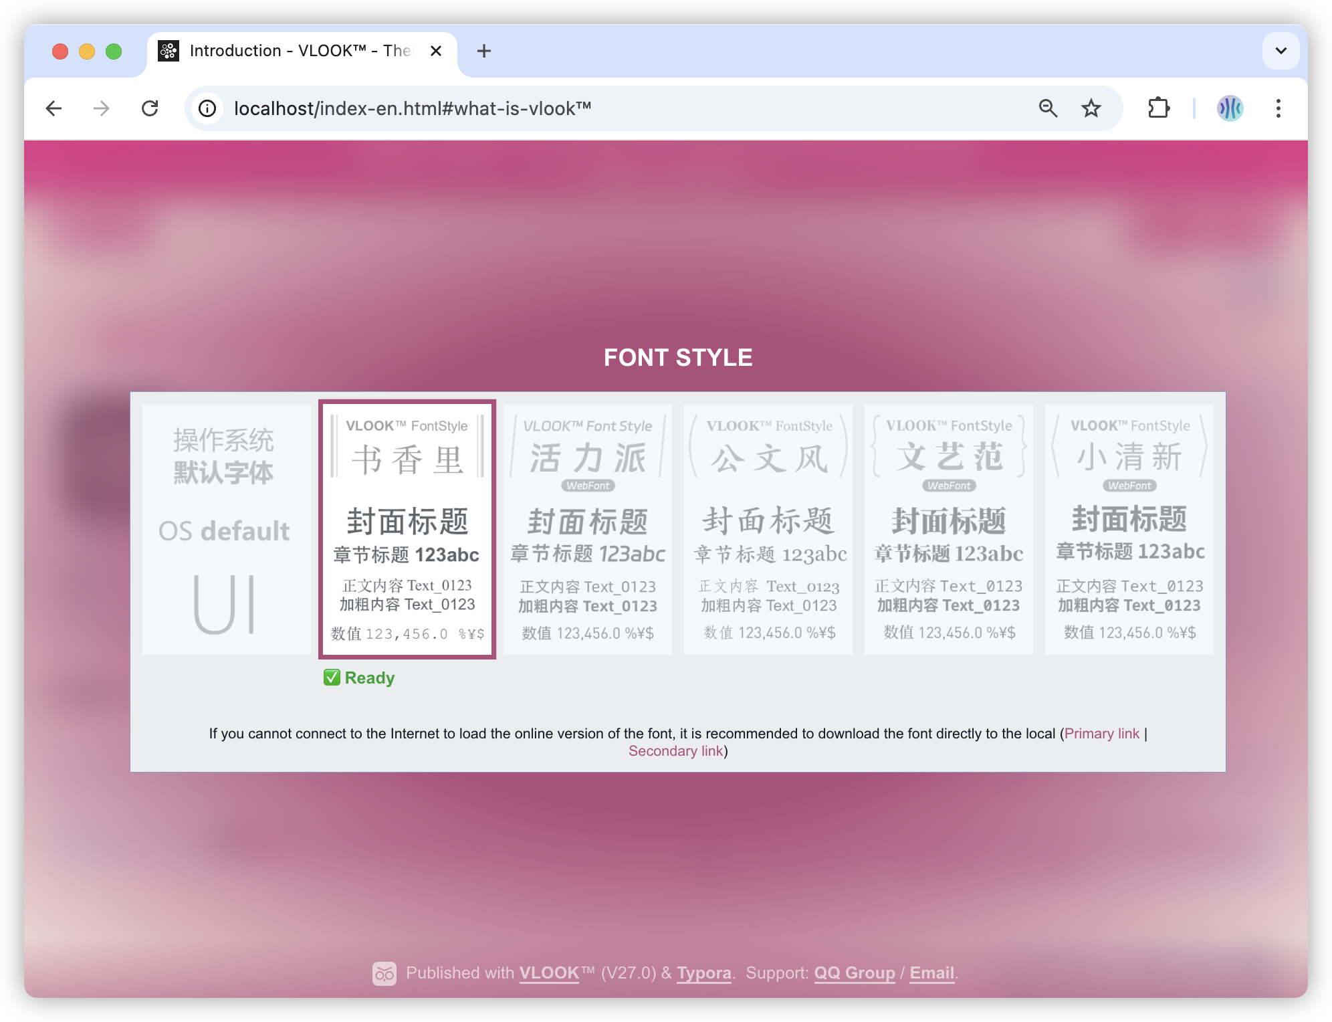Close the Introduction - VLOOK tab
The width and height of the screenshot is (1332, 1022).
coord(436,51)
